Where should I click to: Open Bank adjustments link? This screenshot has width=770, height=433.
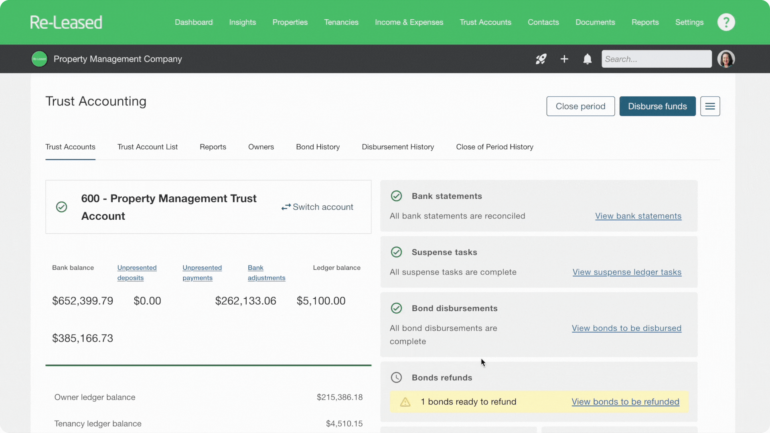coord(266,273)
